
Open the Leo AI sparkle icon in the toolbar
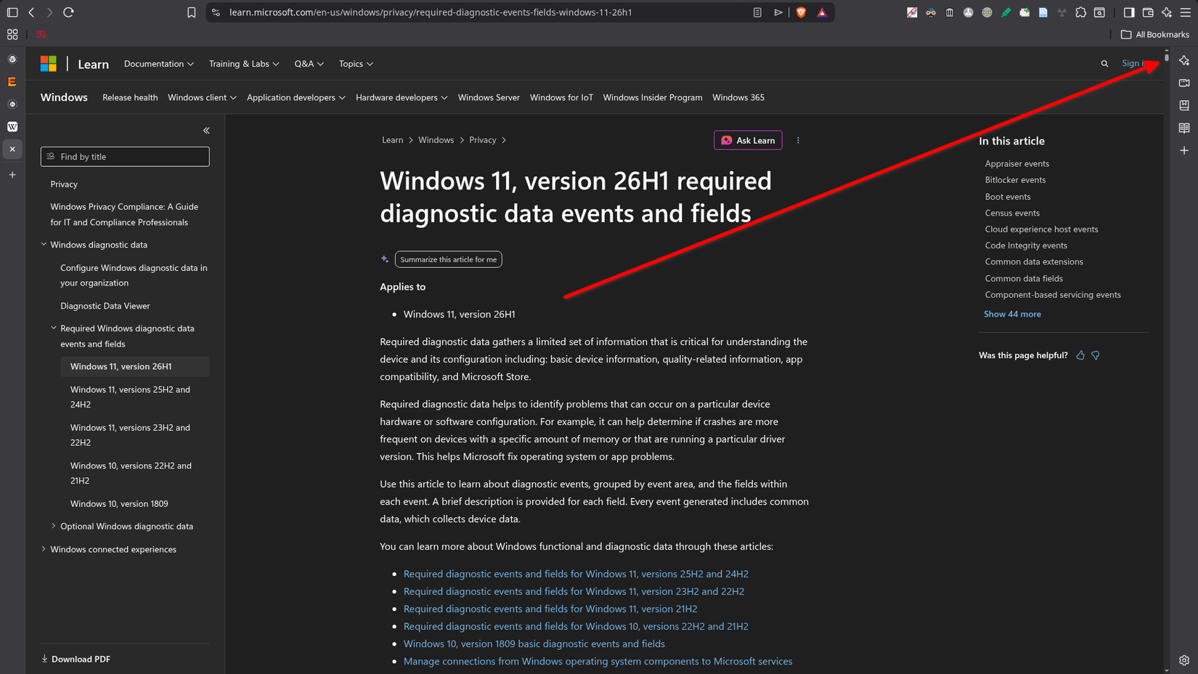[1167, 12]
